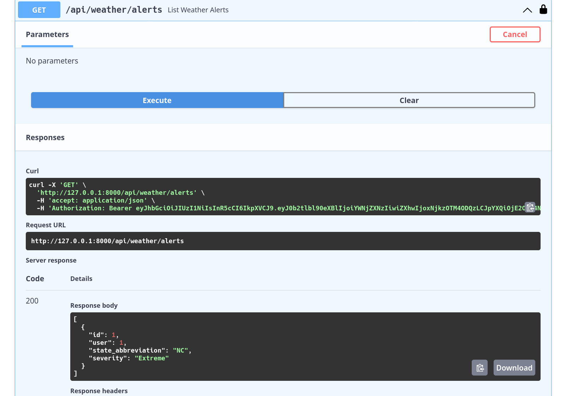Click the 'accept: application/json' header line
566x396 pixels.
tap(96, 200)
